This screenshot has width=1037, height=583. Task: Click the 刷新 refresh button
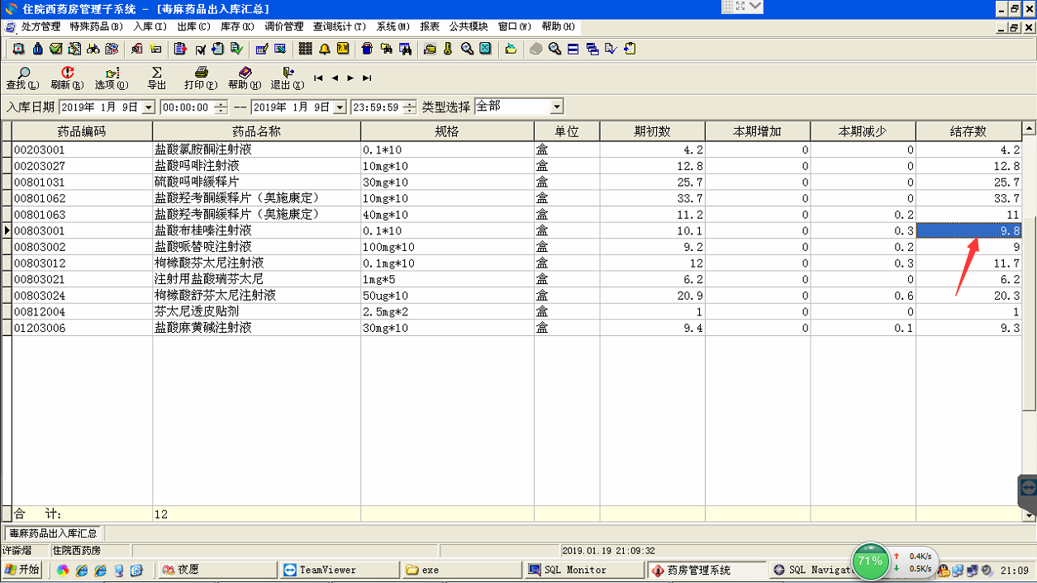point(67,78)
